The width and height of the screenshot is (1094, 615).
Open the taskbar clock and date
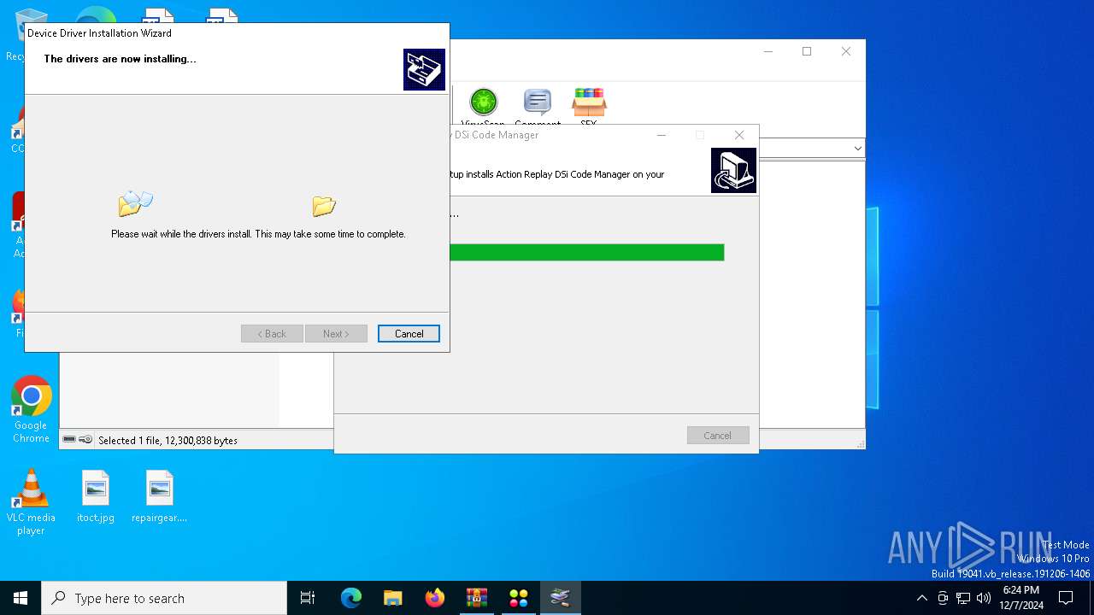(x=1021, y=598)
